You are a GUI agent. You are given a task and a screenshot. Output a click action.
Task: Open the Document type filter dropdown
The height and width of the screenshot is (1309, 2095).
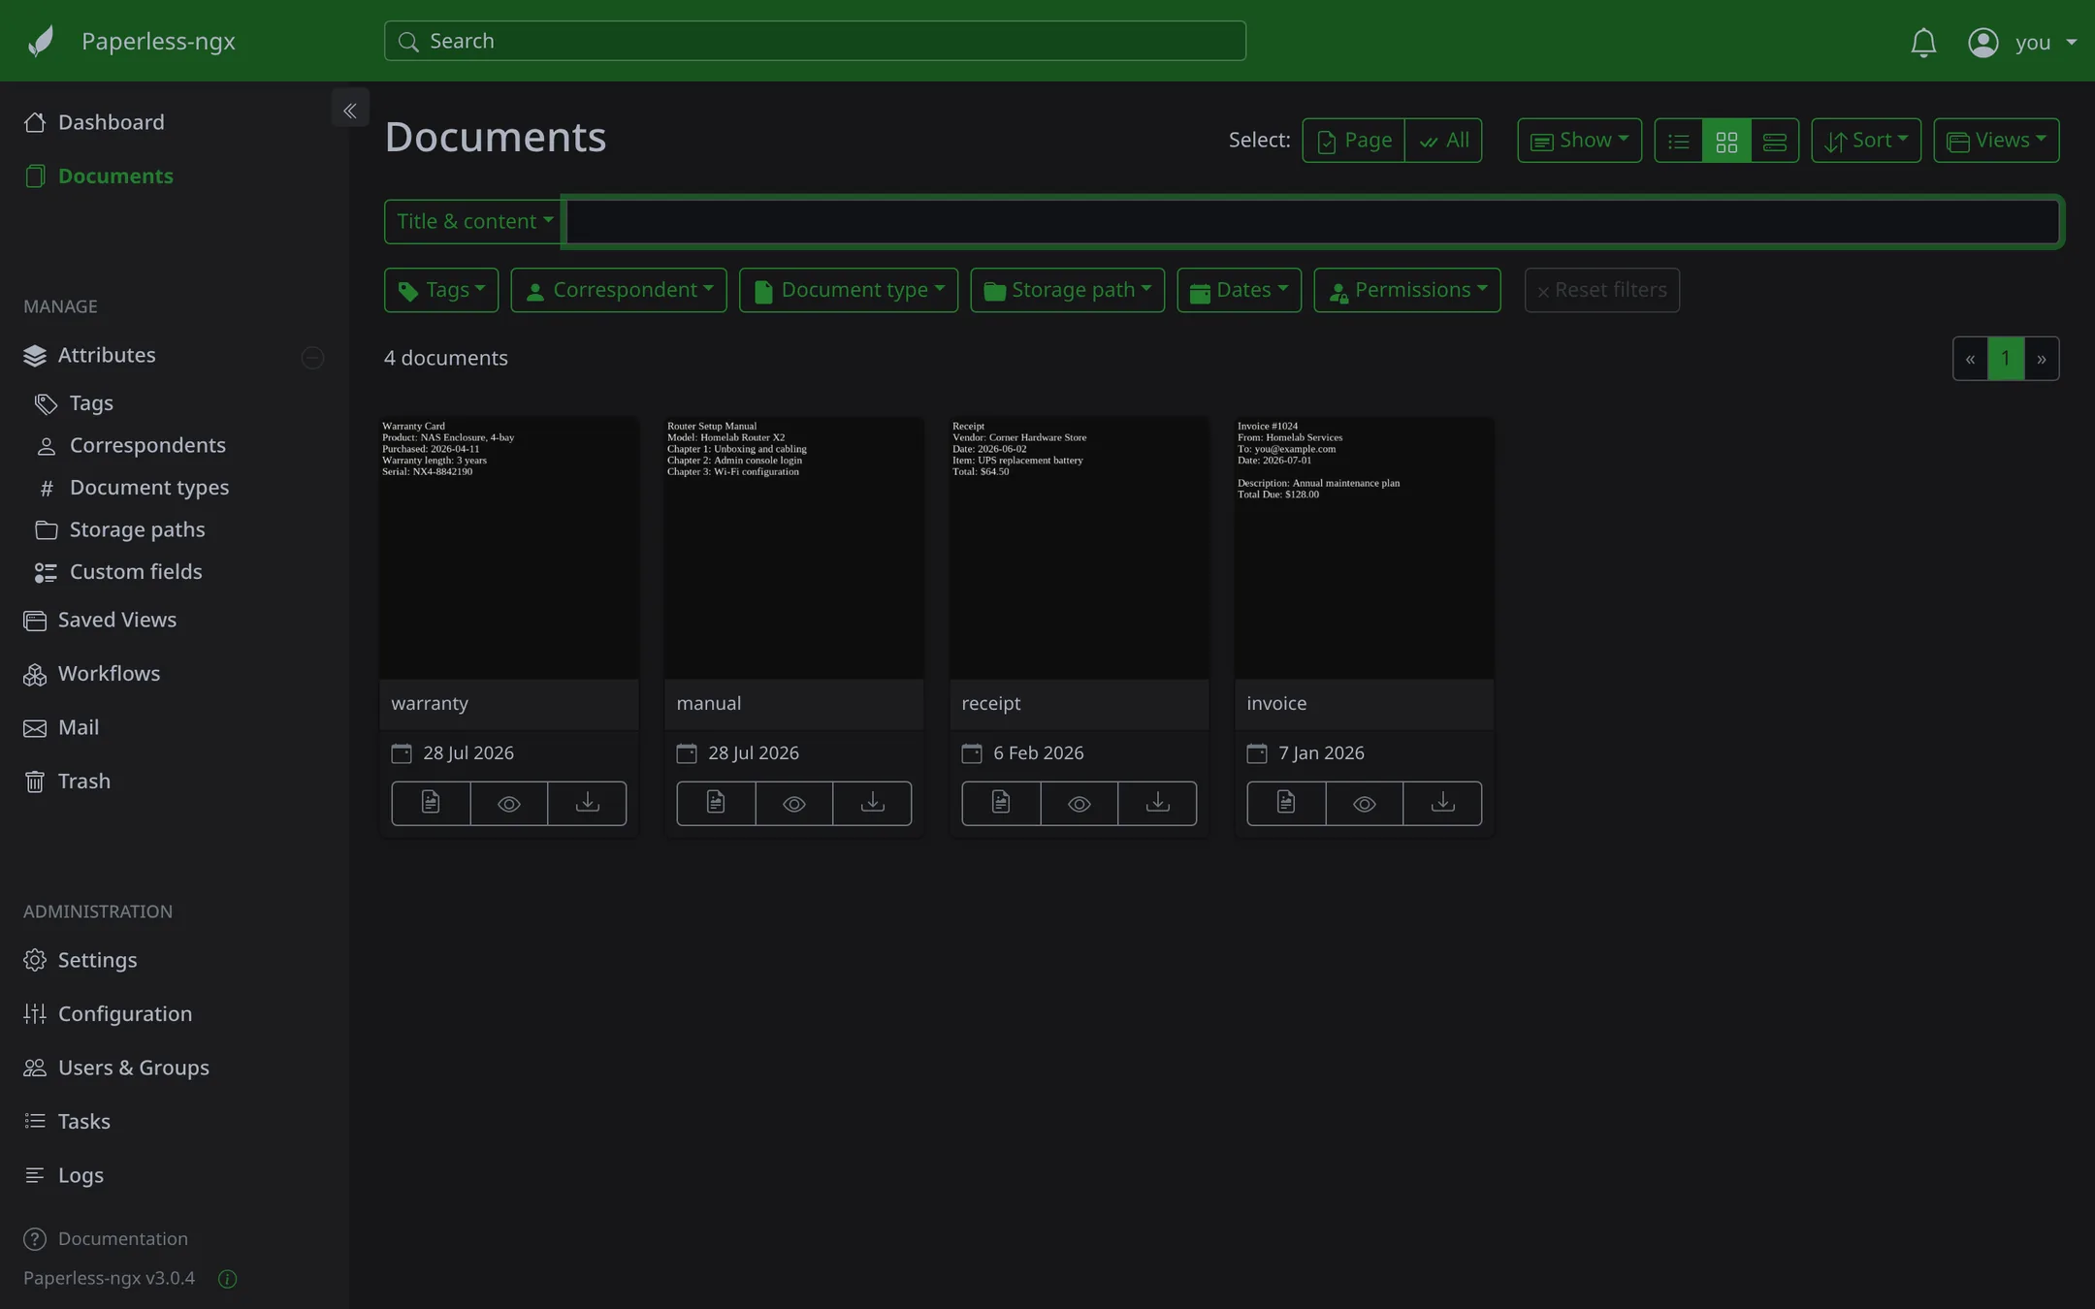coord(849,290)
